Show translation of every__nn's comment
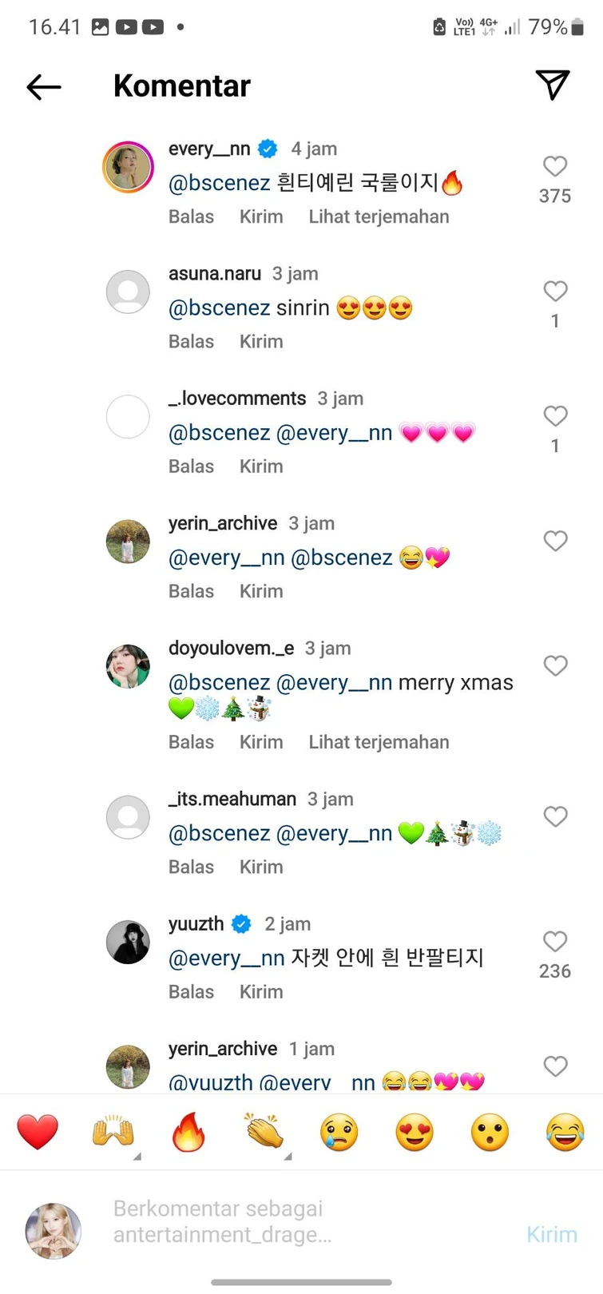The width and height of the screenshot is (603, 1294). (x=379, y=216)
